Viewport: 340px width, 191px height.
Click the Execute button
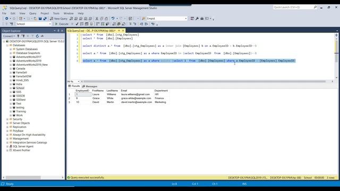(x=62, y=24)
